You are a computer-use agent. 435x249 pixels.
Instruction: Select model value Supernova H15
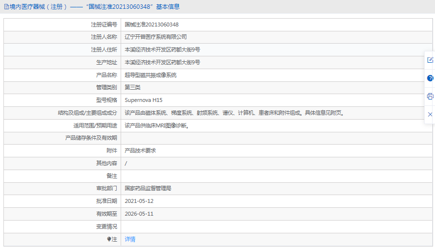(x=143, y=100)
